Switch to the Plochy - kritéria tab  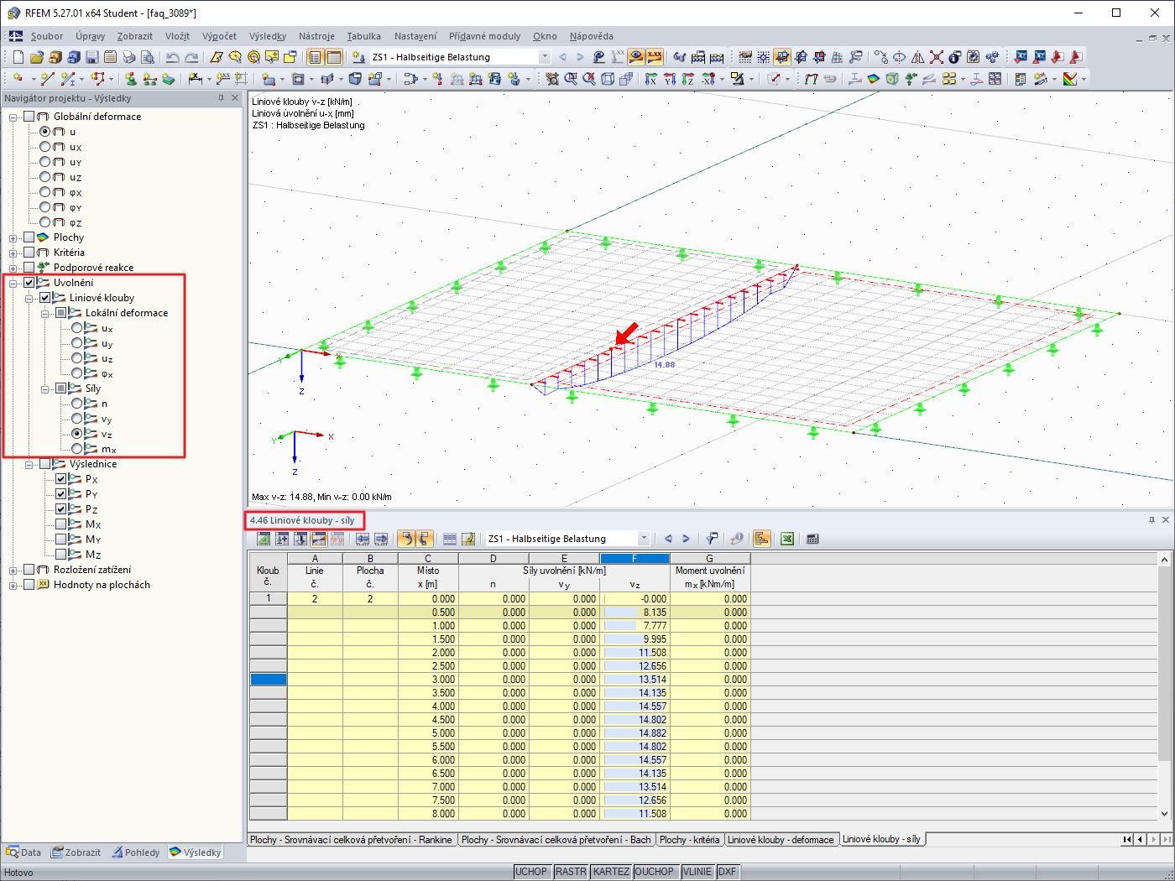(689, 839)
